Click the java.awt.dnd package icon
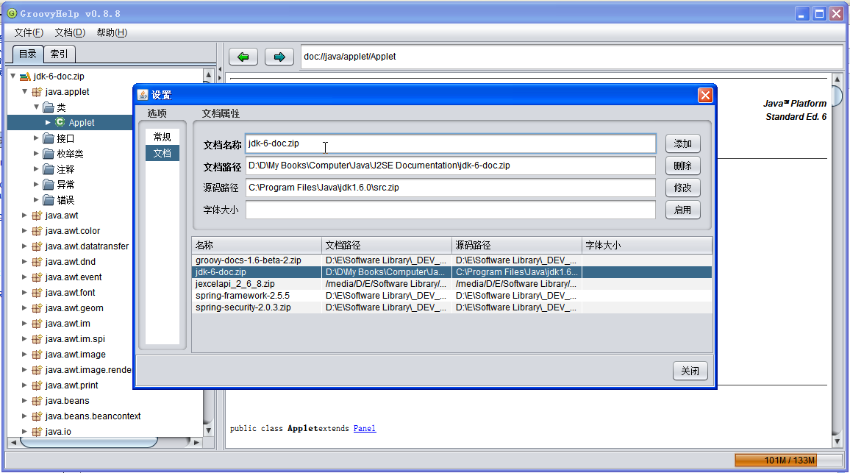Screen dimensions: 850x473 37,261
